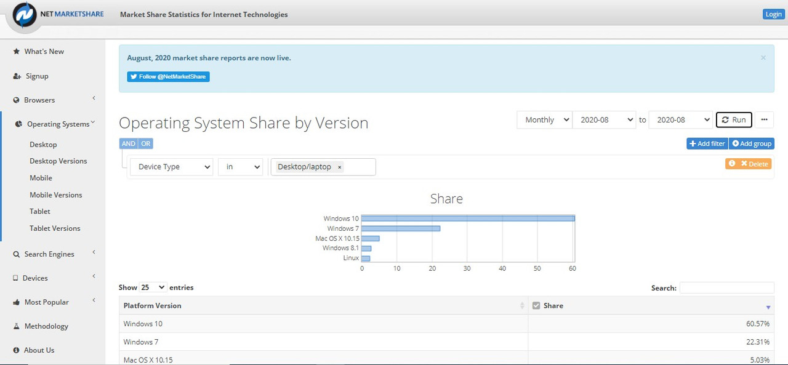Viewport: 788px width, 365px height.
Task: Click the Windows 8.1 chart bar
Action: [366, 248]
